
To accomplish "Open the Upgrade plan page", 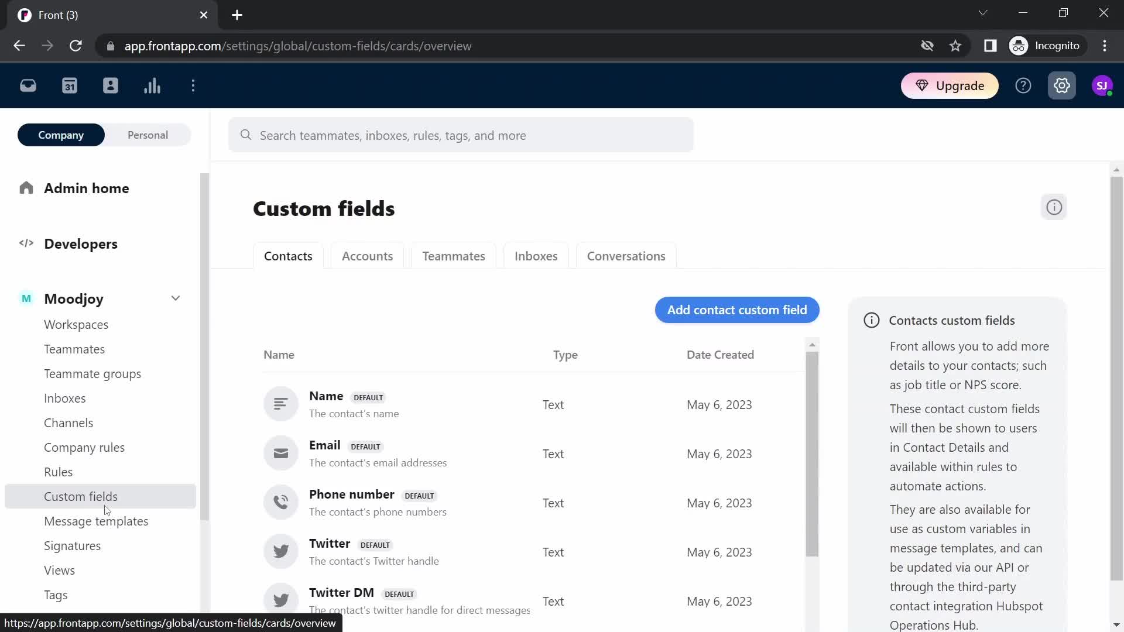I will pyautogui.click(x=951, y=85).
